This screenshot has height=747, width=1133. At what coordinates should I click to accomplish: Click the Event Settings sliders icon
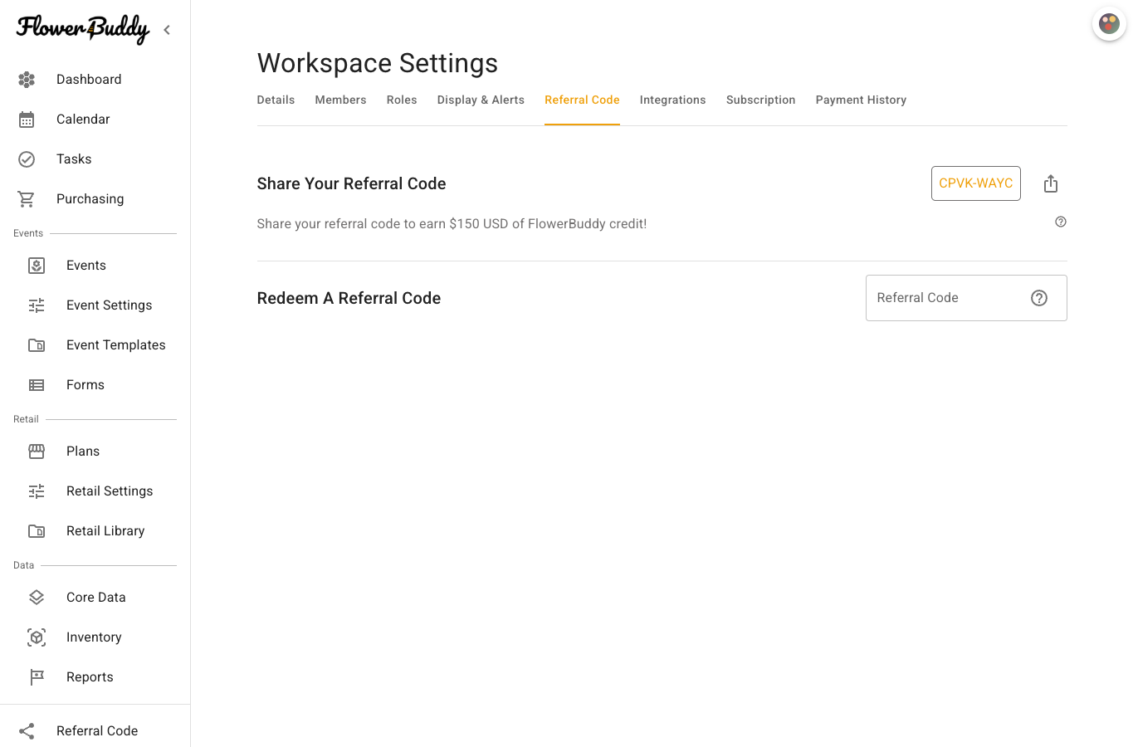(x=37, y=305)
